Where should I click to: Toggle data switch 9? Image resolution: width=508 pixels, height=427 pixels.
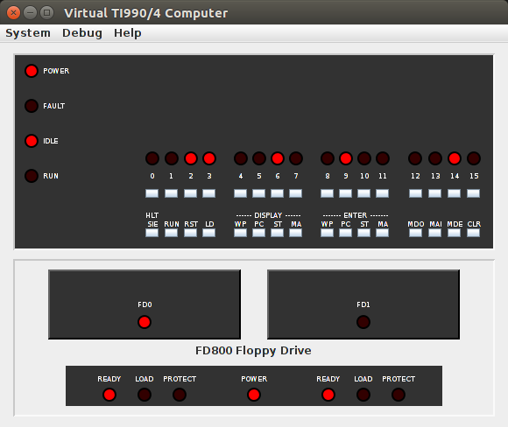pos(345,193)
